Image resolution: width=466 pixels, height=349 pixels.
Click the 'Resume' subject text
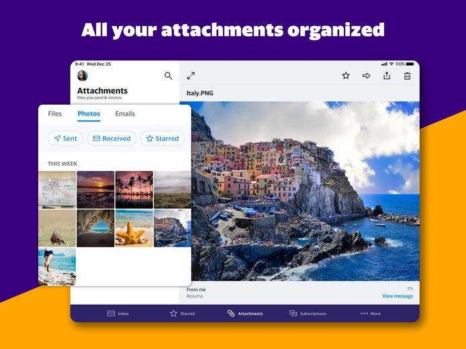[195, 296]
